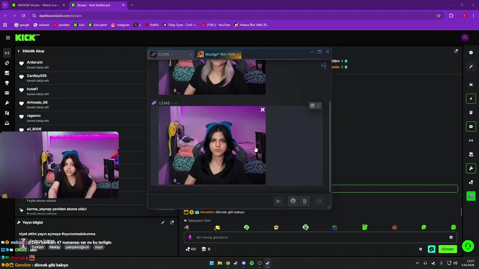The width and height of the screenshot is (479, 269).
Task: Click the teal Kick emote button by Gönder
Action: (431, 249)
